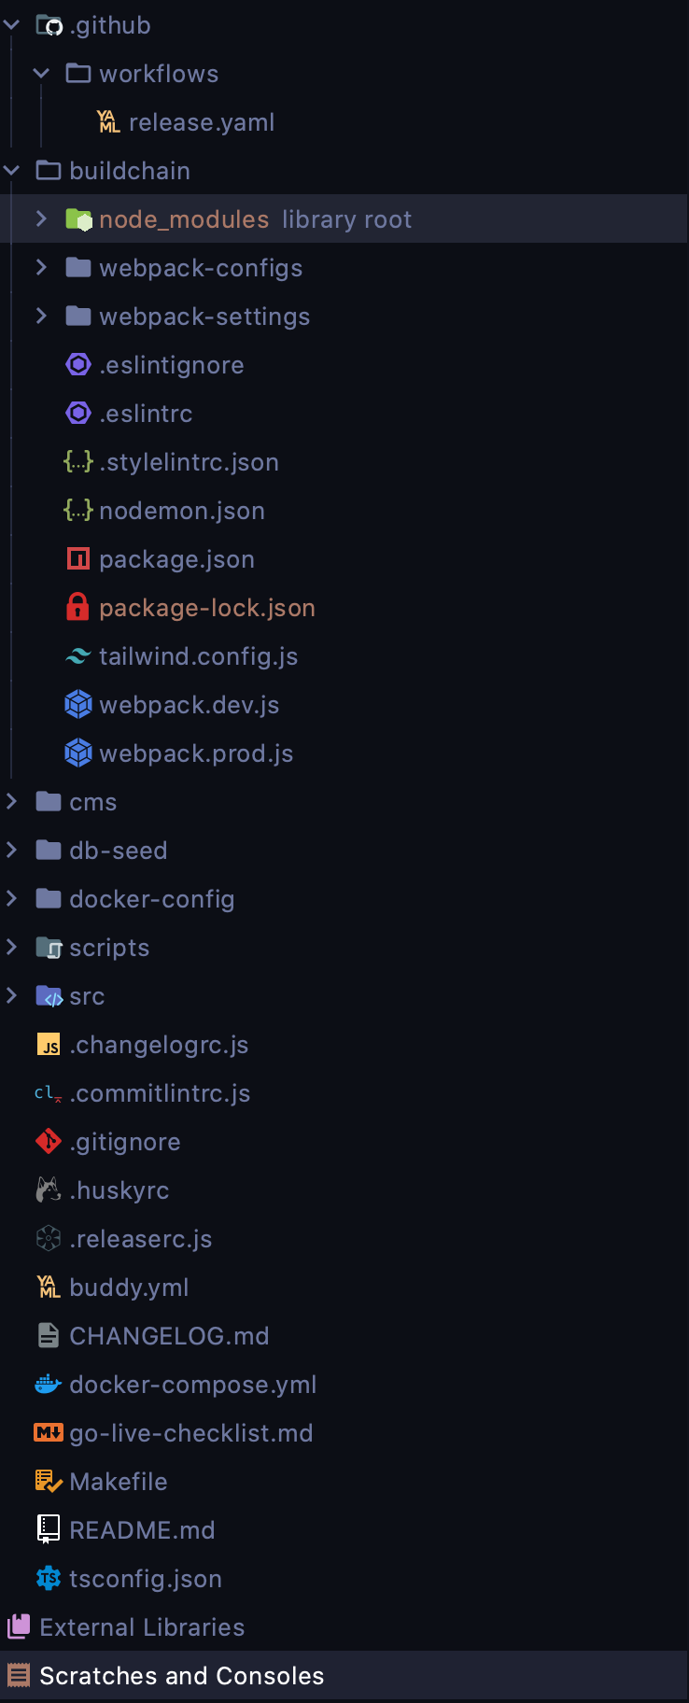689x1703 pixels.
Task: Click the JS icon beside .changelogrc.js
Action: pos(48,1044)
